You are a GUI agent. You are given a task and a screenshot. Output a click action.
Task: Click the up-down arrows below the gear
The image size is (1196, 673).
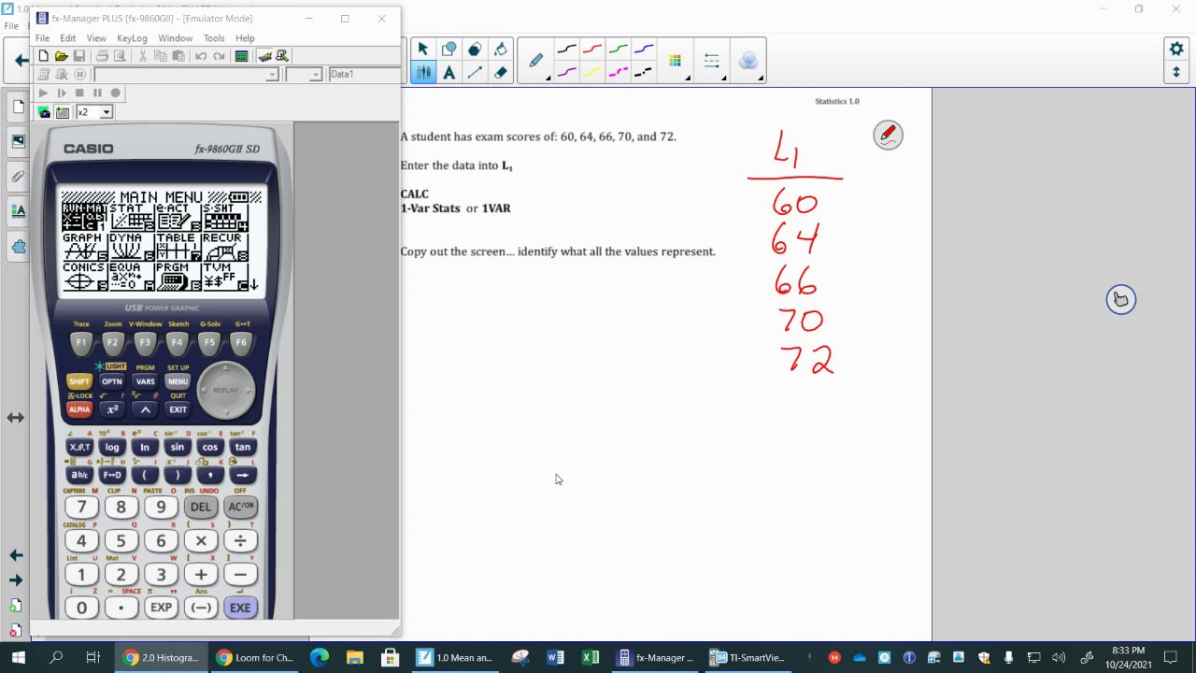1176,72
